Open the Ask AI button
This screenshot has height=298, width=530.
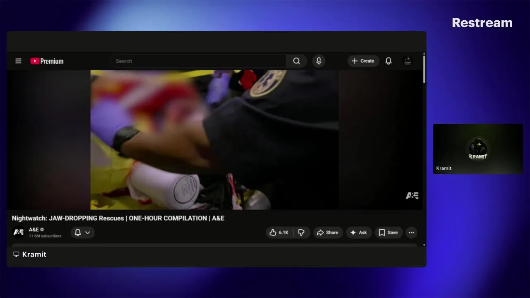pyautogui.click(x=359, y=233)
